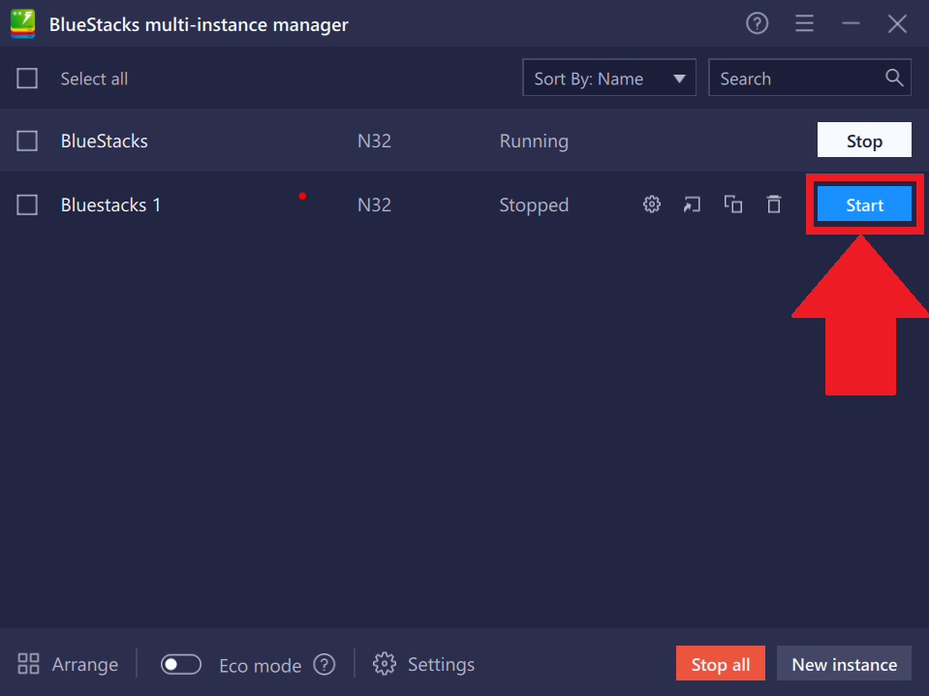Click the Bluestacks 1 instance name
Image resolution: width=929 pixels, height=696 pixels.
click(x=110, y=206)
